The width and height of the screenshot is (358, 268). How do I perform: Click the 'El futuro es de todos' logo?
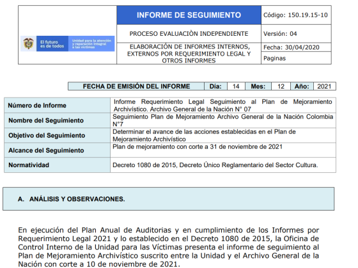click(52, 44)
